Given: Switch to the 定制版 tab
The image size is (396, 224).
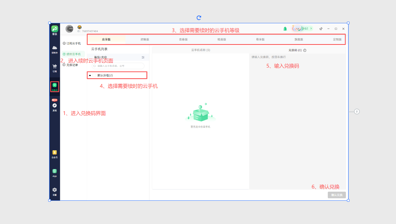Looking at the screenshot, I should pos(337,39).
